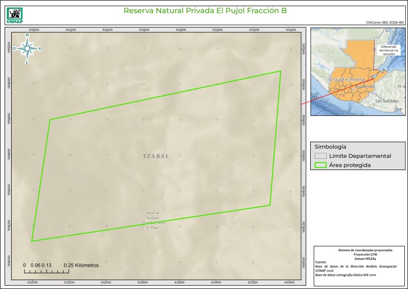Click the Simbología legend heading
The height and width of the screenshot is (289, 408).
point(330,146)
